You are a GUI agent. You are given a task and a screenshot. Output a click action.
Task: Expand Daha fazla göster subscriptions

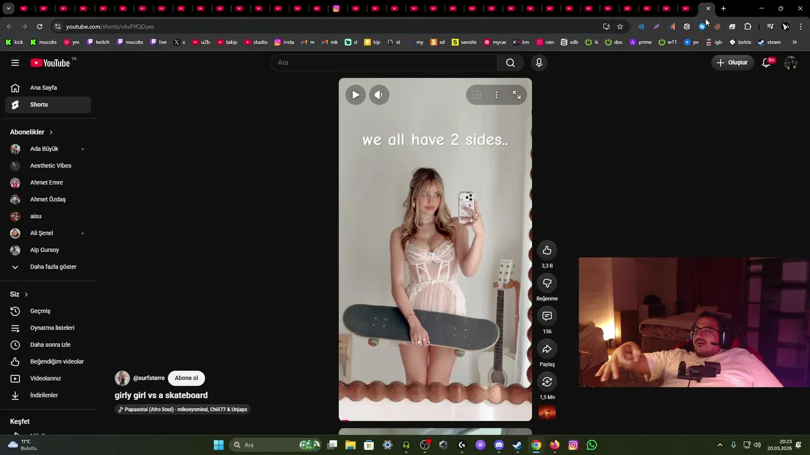click(48, 267)
